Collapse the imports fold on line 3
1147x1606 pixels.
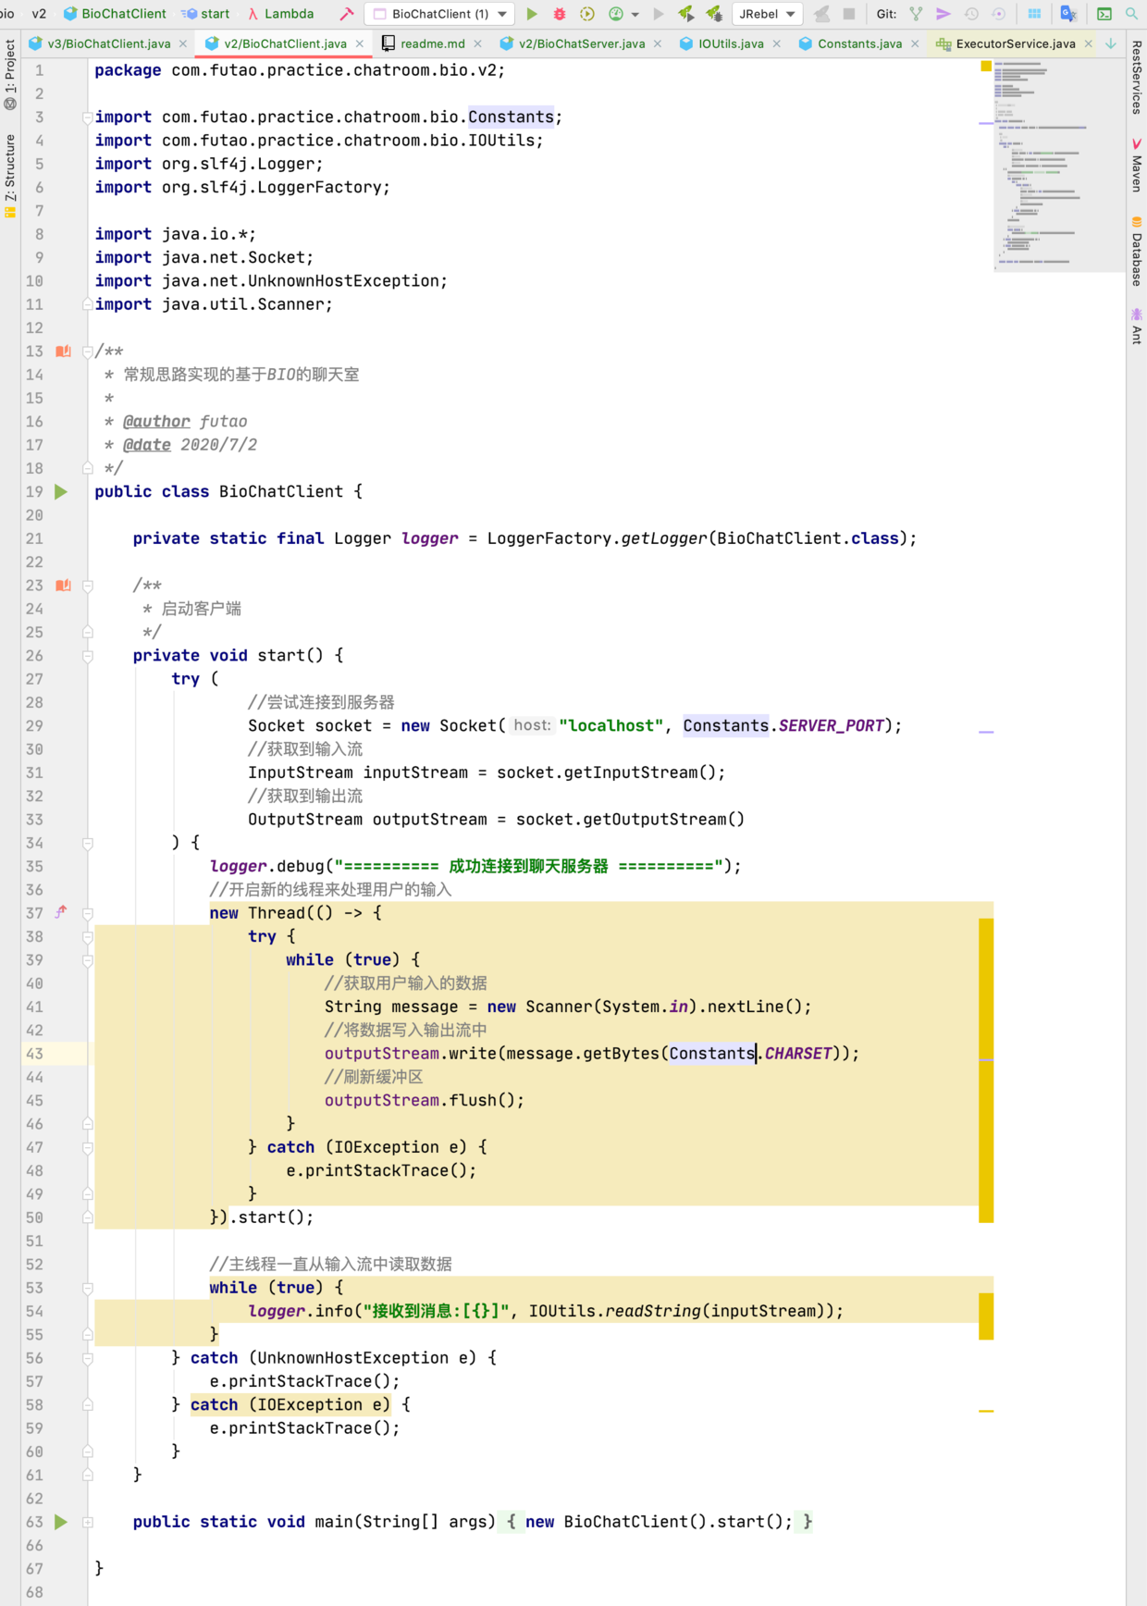coord(87,117)
